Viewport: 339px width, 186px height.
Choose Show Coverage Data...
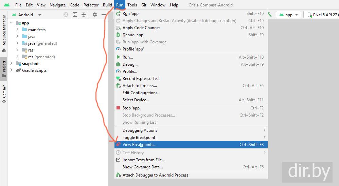191,167
